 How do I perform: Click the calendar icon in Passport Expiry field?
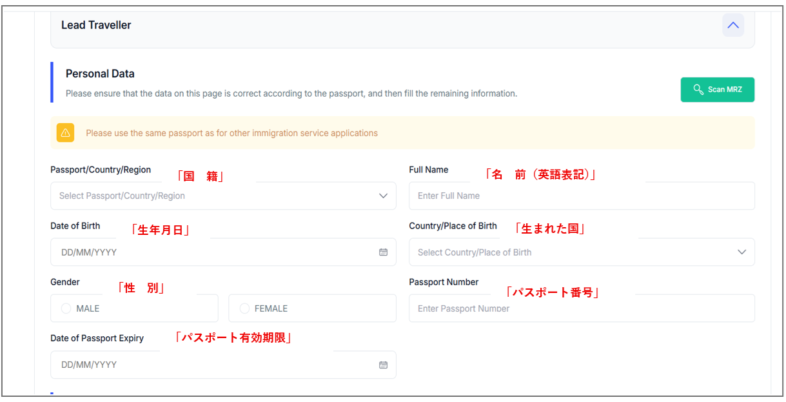pos(383,365)
